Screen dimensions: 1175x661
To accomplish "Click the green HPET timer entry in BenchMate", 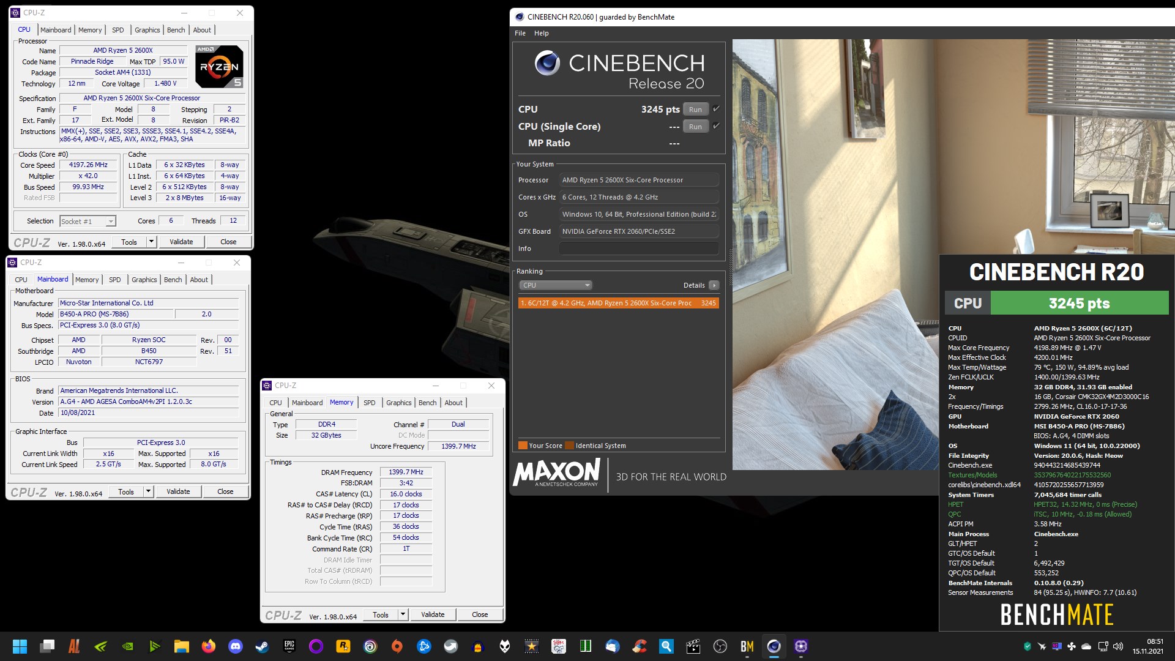I will coord(1042,505).
